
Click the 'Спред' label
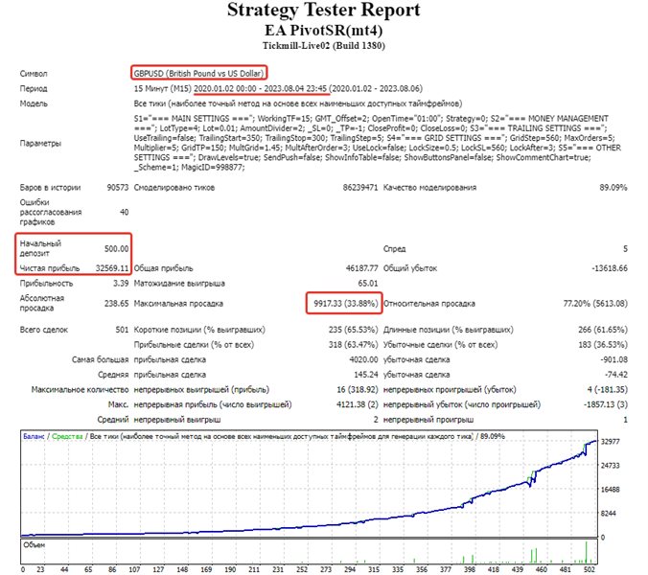pos(395,248)
